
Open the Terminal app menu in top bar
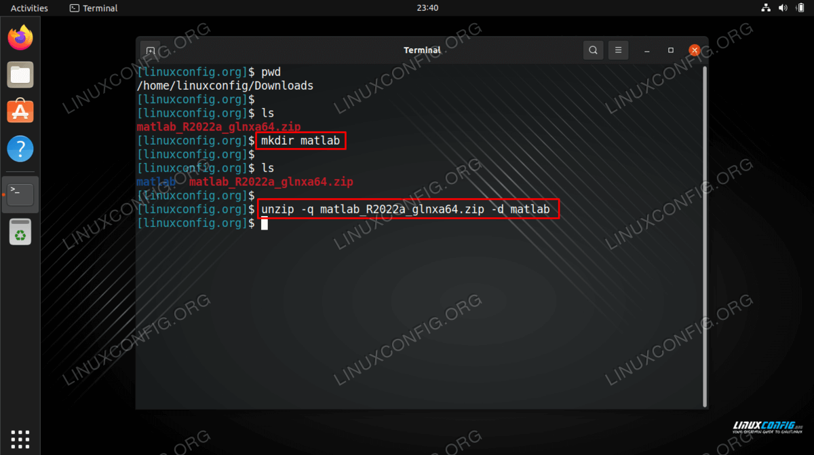tap(94, 8)
